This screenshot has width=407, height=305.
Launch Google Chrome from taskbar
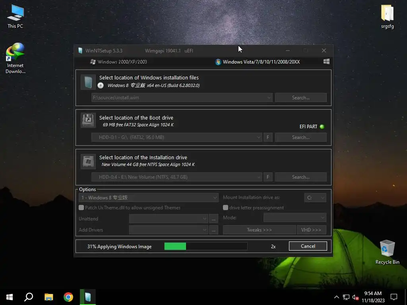(x=68, y=297)
